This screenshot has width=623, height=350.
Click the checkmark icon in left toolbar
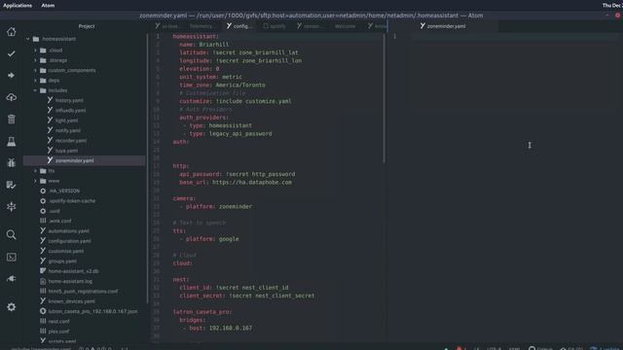point(11,53)
